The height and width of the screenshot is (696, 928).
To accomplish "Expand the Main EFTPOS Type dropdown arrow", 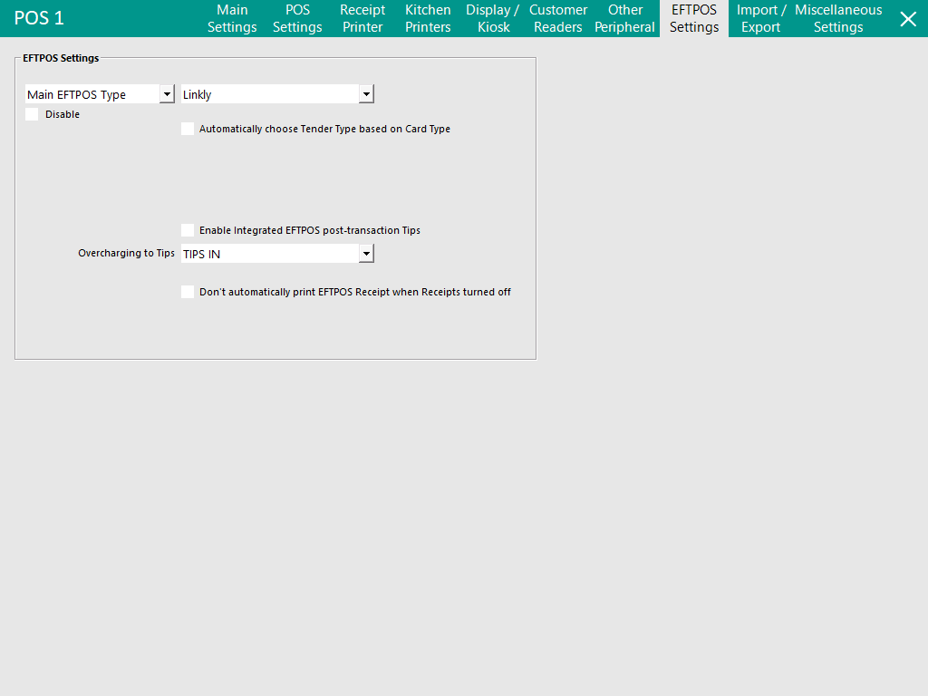I will tap(167, 94).
